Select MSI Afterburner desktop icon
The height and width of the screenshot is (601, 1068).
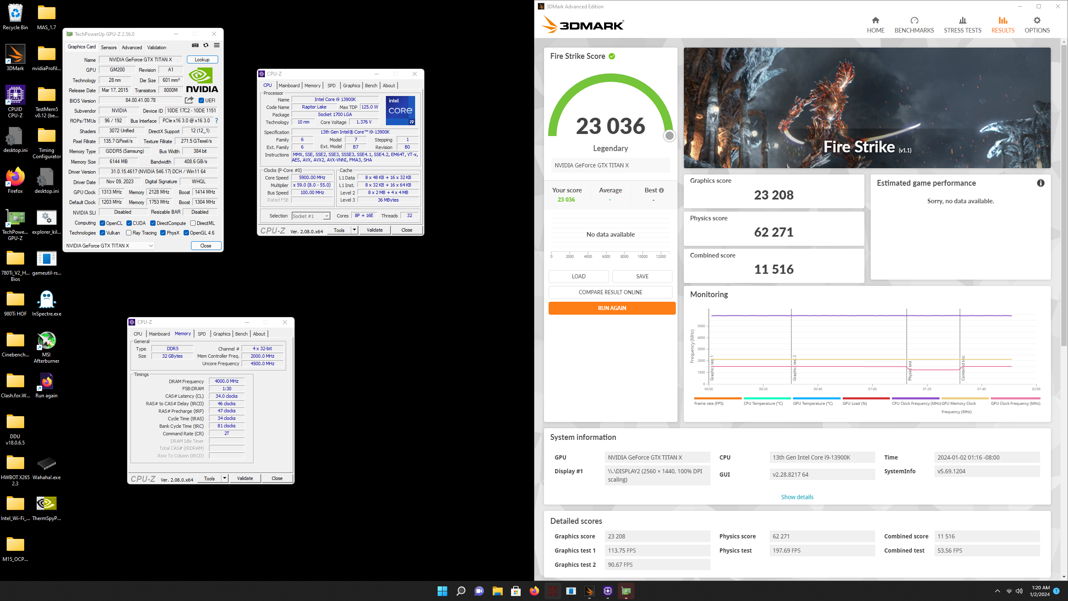[x=46, y=347]
